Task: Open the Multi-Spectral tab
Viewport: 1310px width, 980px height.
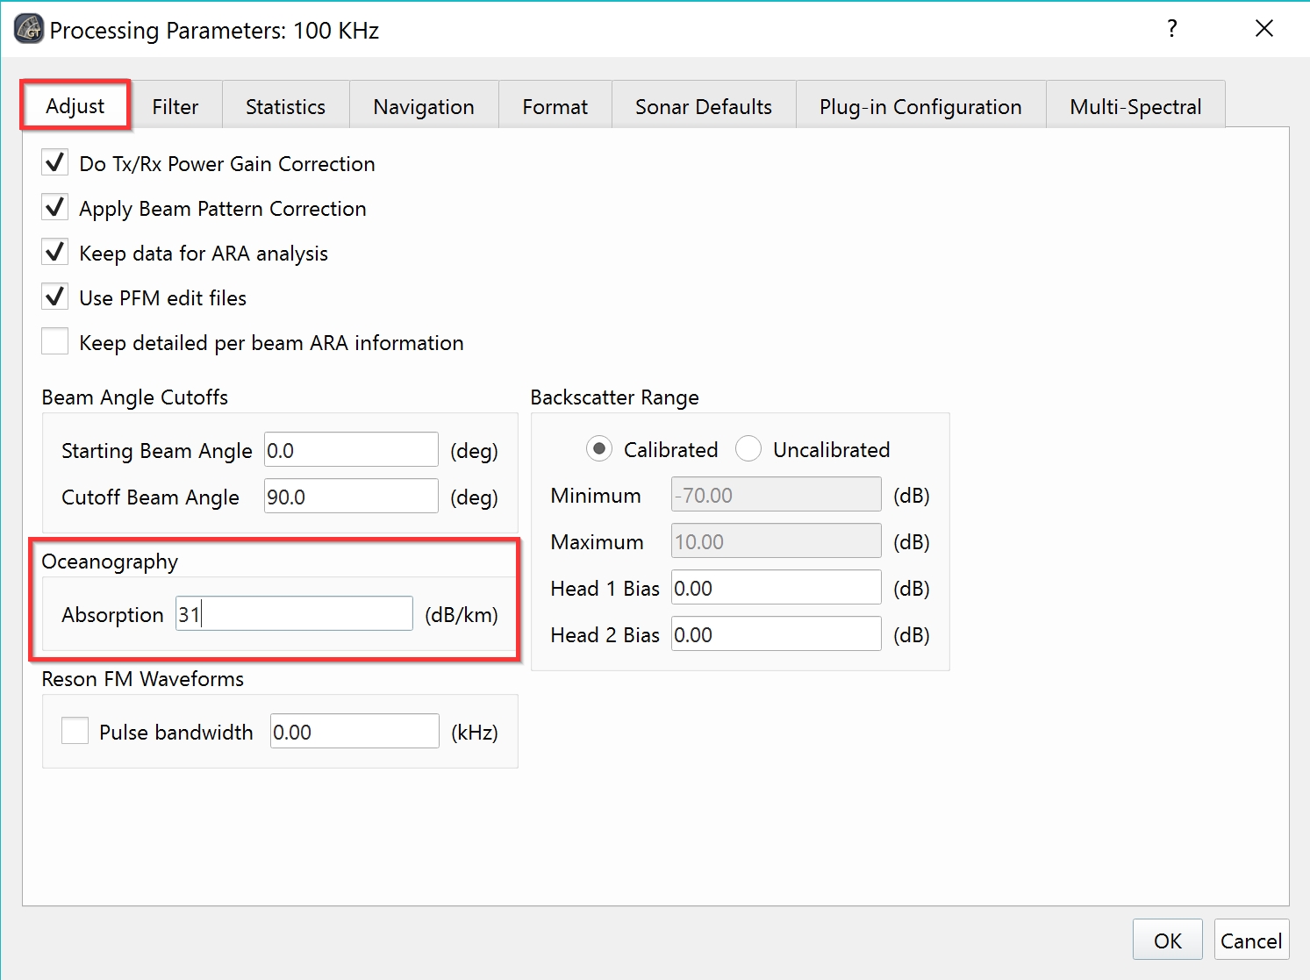Action: (1135, 106)
